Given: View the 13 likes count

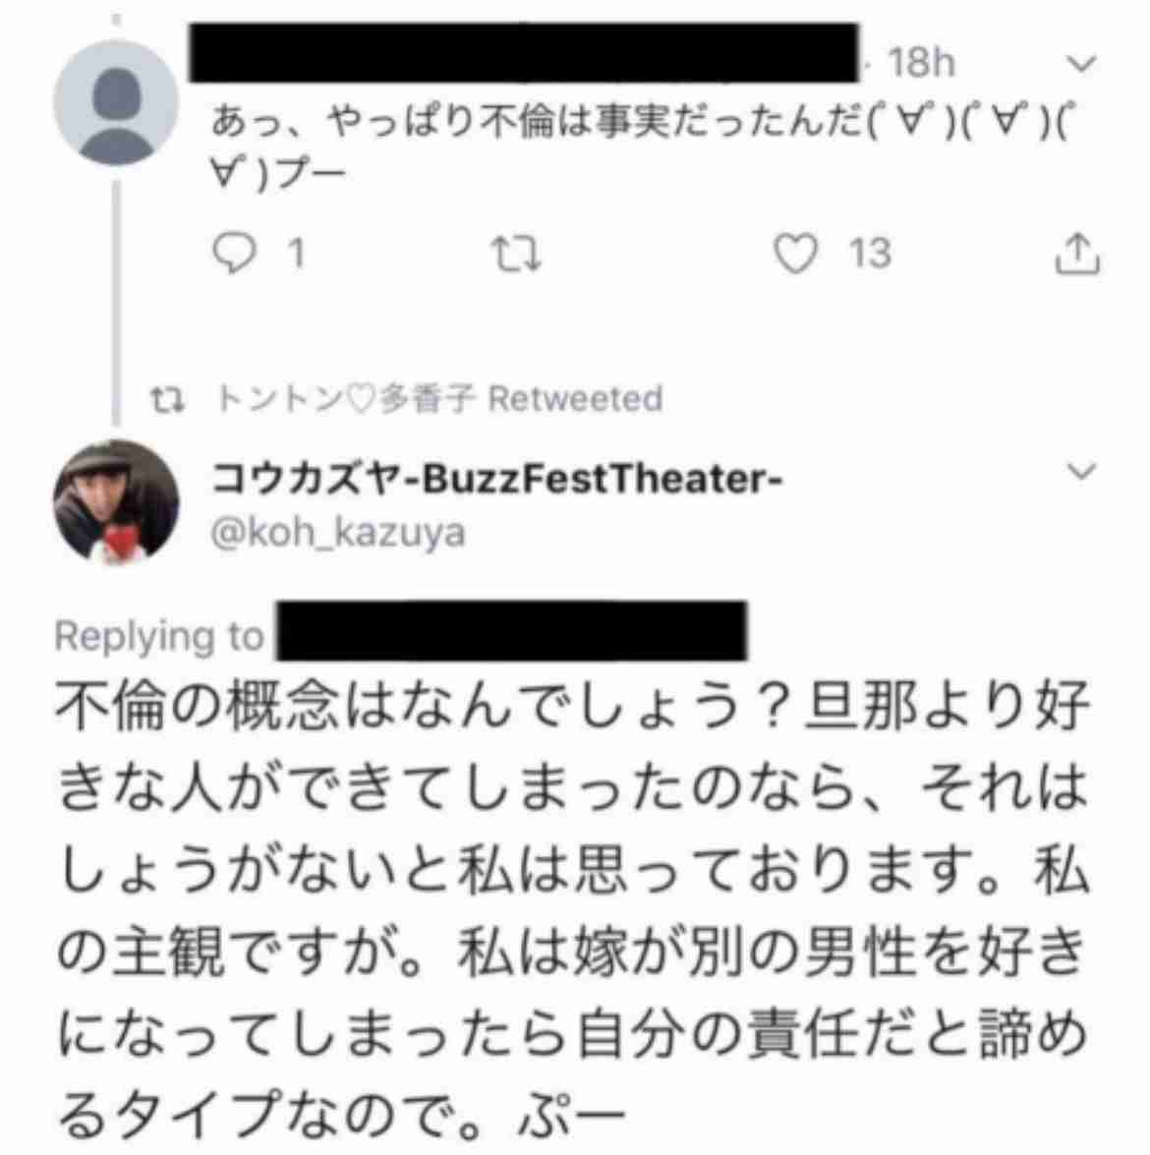Looking at the screenshot, I should pyautogui.click(x=870, y=254).
